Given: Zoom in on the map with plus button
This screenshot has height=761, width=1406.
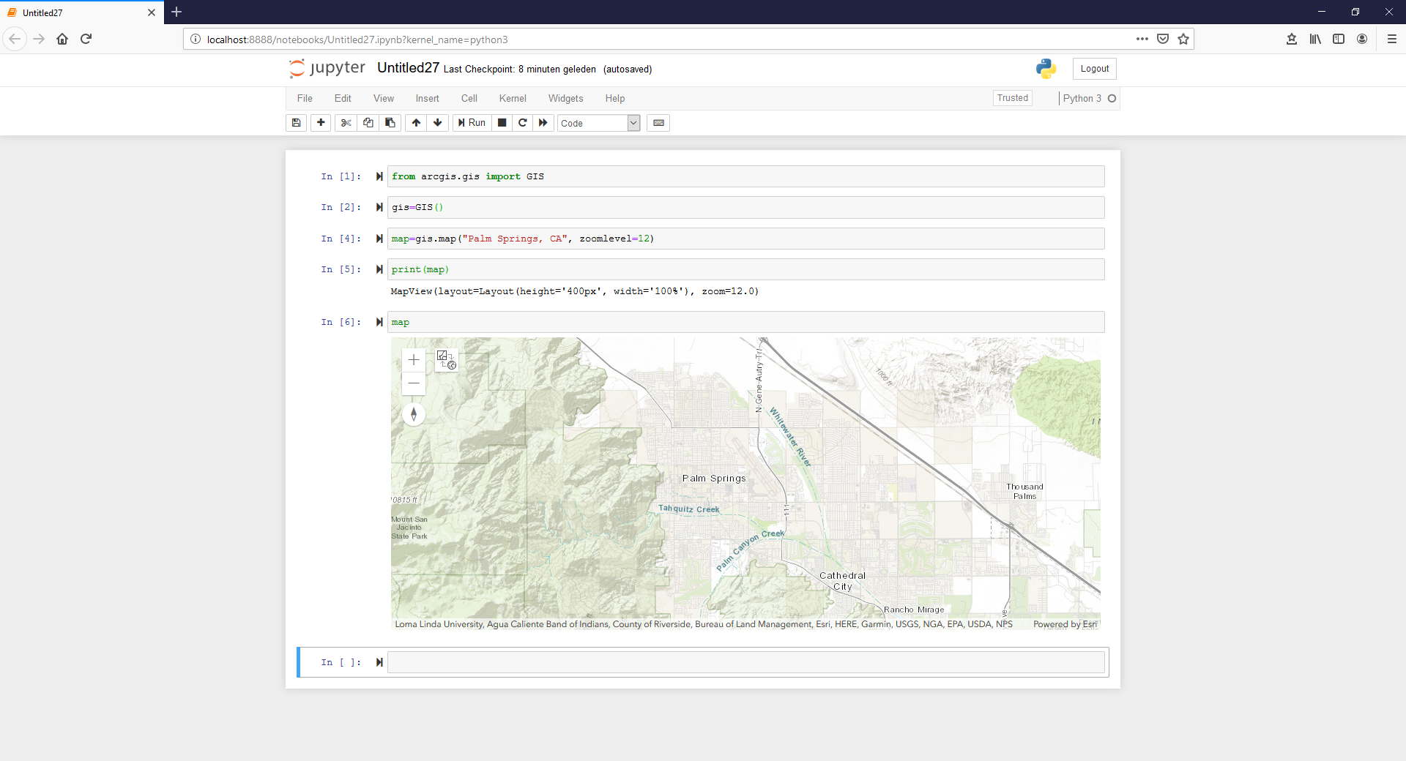Looking at the screenshot, I should (x=414, y=360).
